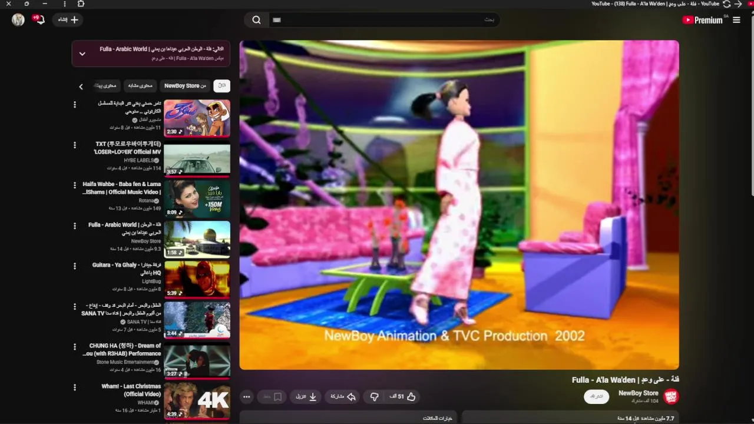
Task: Open Wham! 4K thumbnail
Action: (197, 401)
